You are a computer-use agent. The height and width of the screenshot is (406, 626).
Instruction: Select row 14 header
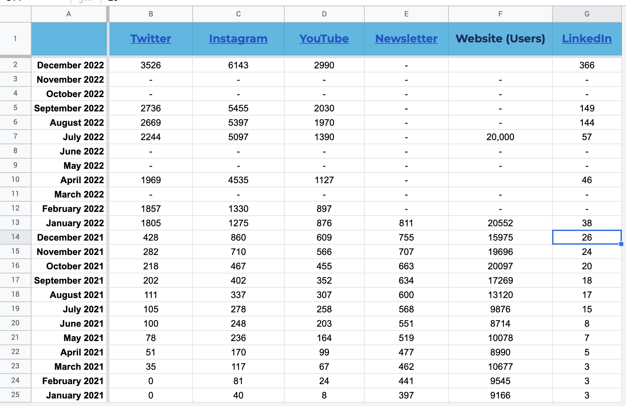tap(15, 237)
